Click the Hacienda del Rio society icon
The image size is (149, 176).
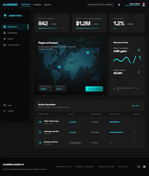[x=40, y=132]
